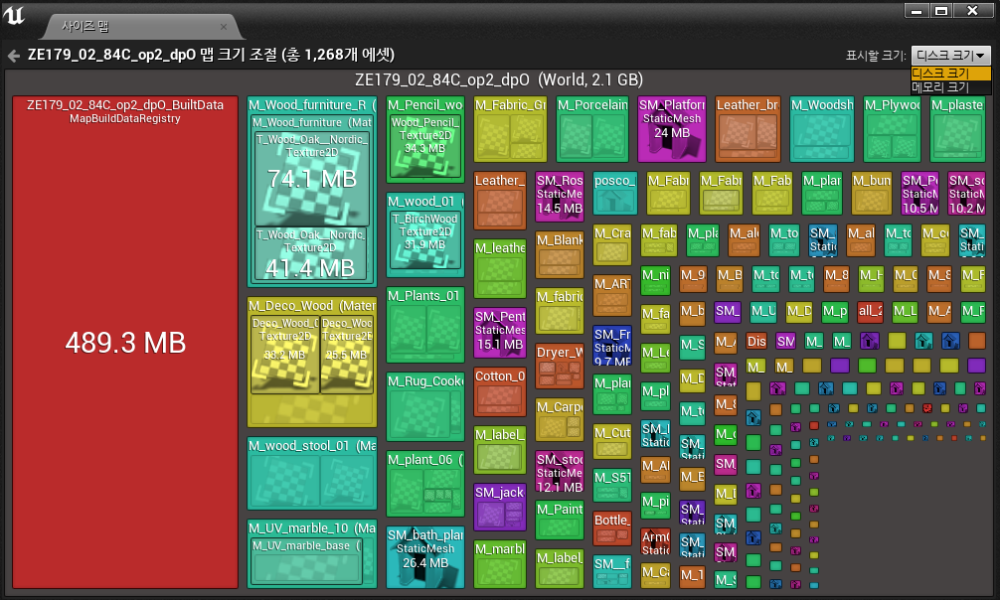Screen dimensions: 1000x600
Task: Select the SM_jack block
Action: [x=500, y=508]
